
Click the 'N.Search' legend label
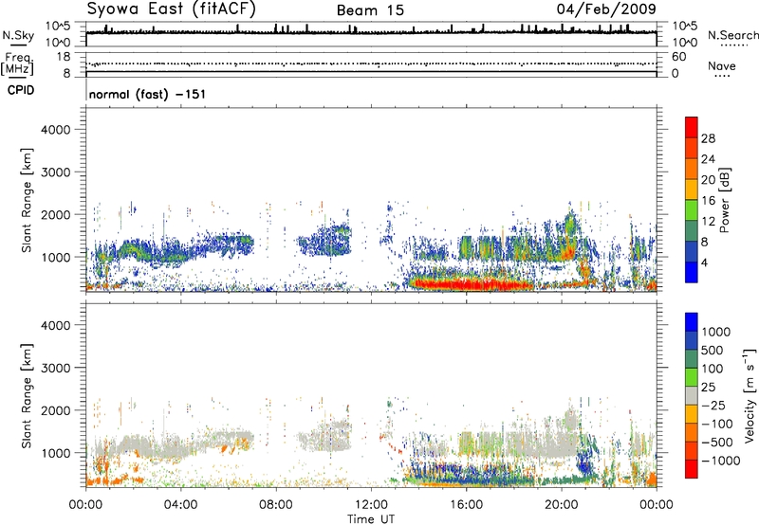coord(732,35)
